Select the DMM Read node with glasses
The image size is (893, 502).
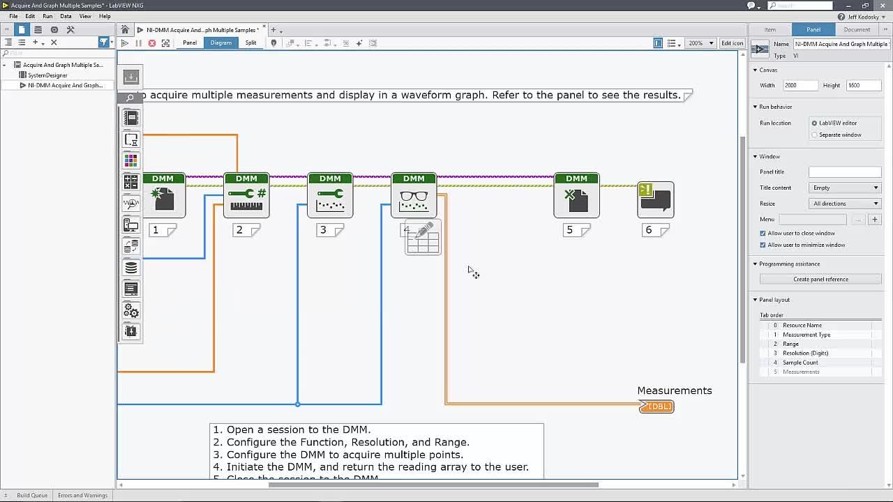click(414, 195)
